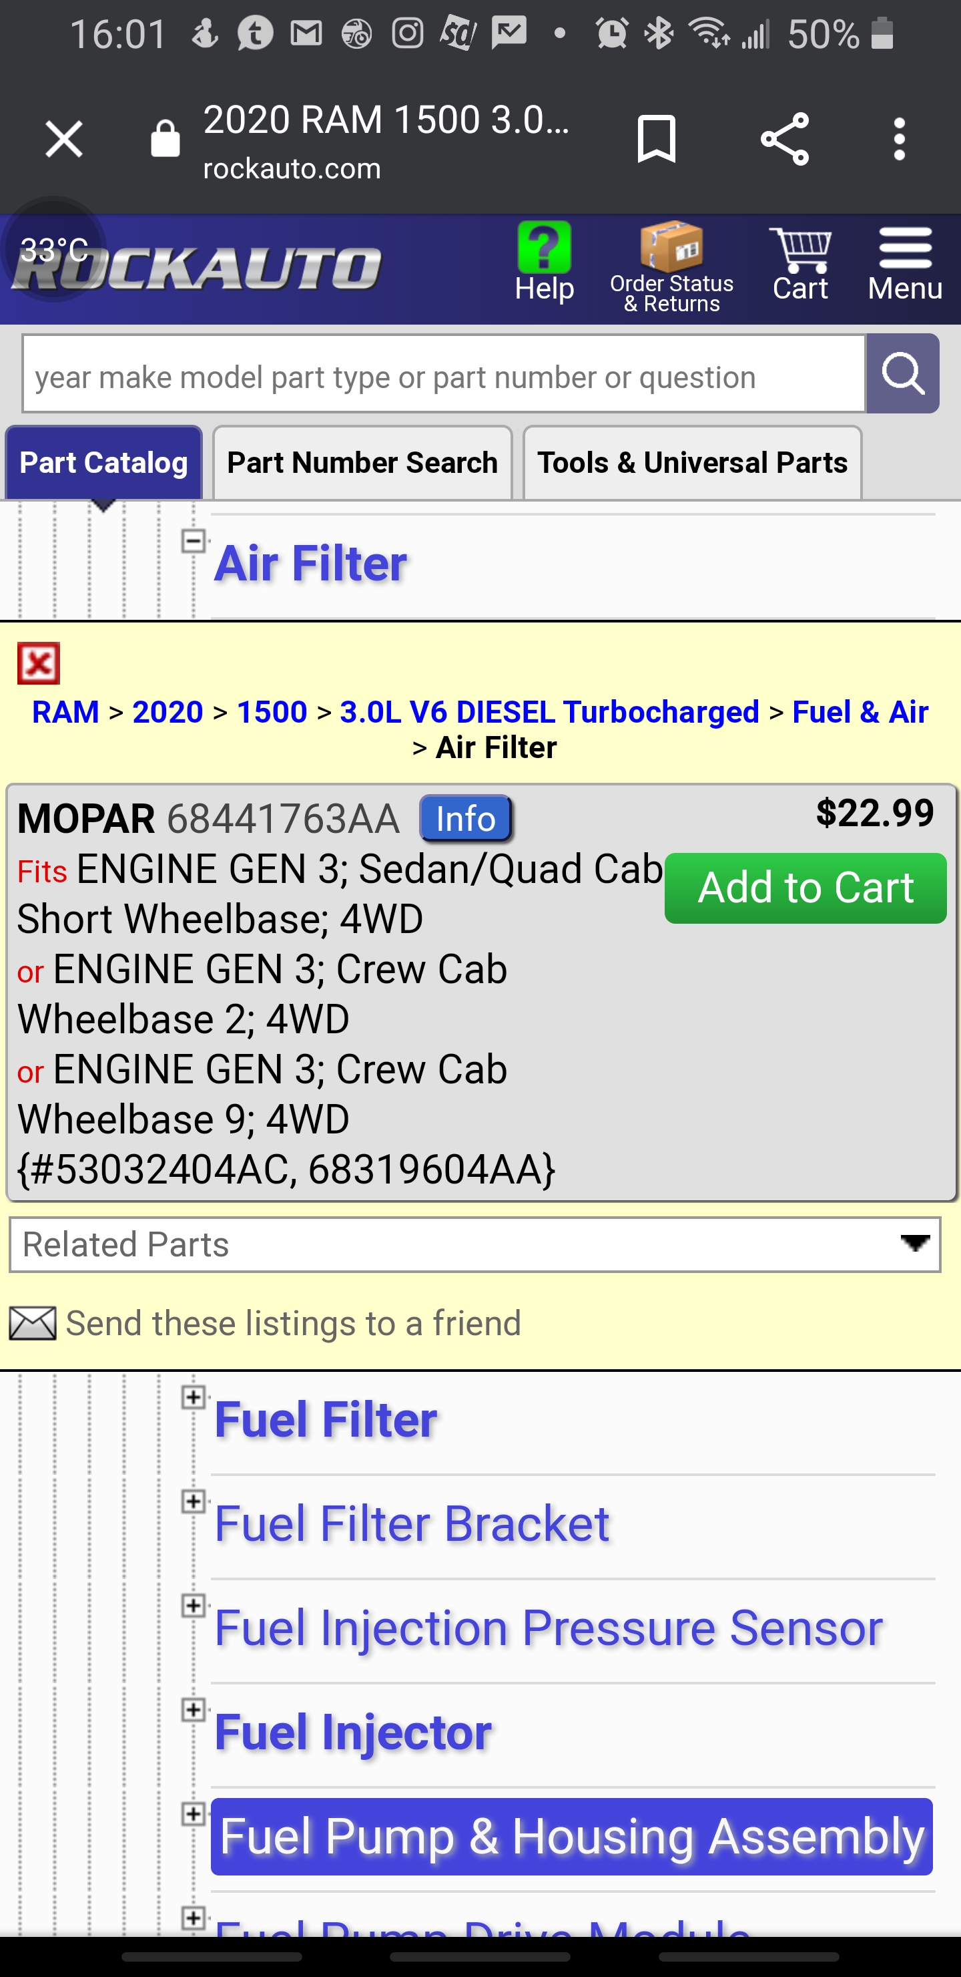Click the Info button for MOPAR part
Image resolution: width=961 pixels, height=1977 pixels.
(466, 819)
